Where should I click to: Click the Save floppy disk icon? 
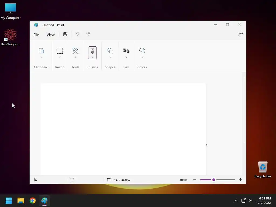point(65,34)
